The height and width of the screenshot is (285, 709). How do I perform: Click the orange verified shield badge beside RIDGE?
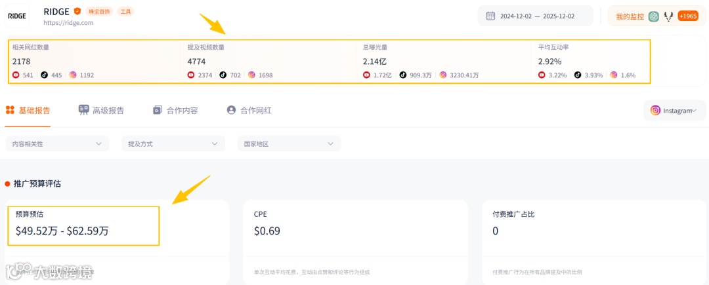point(77,11)
